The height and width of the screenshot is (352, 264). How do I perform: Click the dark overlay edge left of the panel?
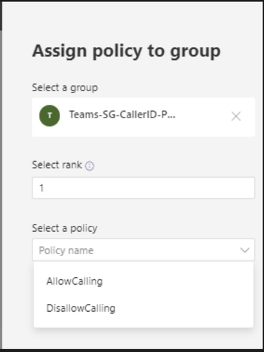click(x=1, y=180)
